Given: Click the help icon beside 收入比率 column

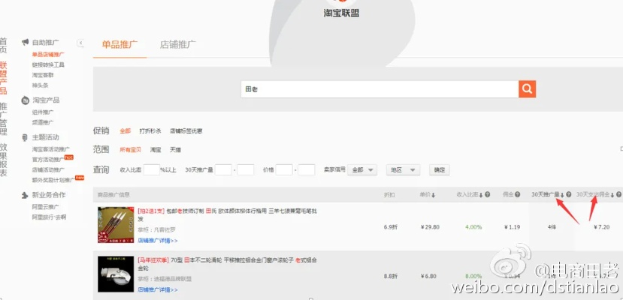Looking at the screenshot, I should [x=488, y=195].
